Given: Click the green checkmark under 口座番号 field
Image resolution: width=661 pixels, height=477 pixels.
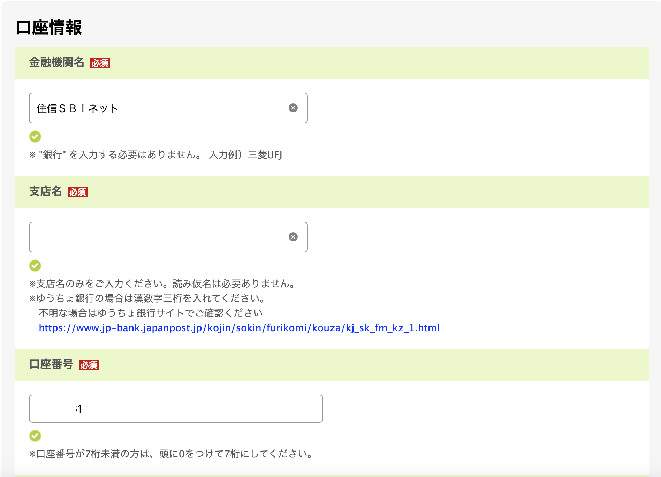Looking at the screenshot, I should click(x=35, y=436).
